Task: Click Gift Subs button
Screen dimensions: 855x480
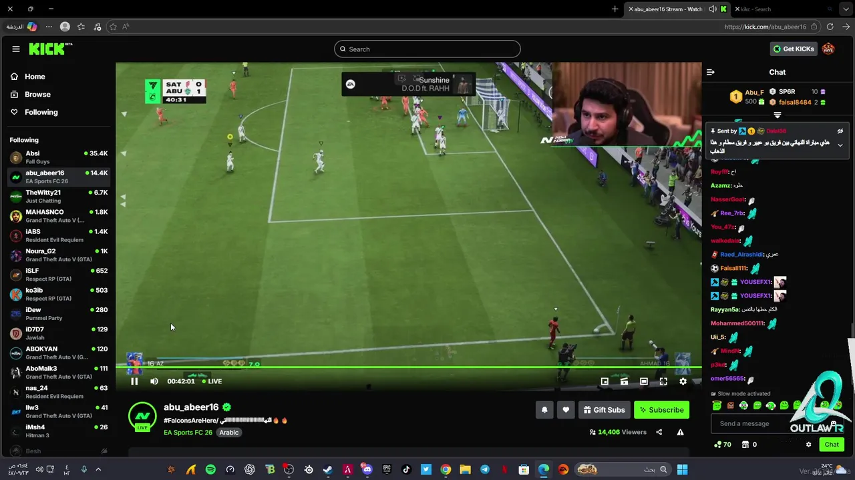Action: [x=604, y=410]
